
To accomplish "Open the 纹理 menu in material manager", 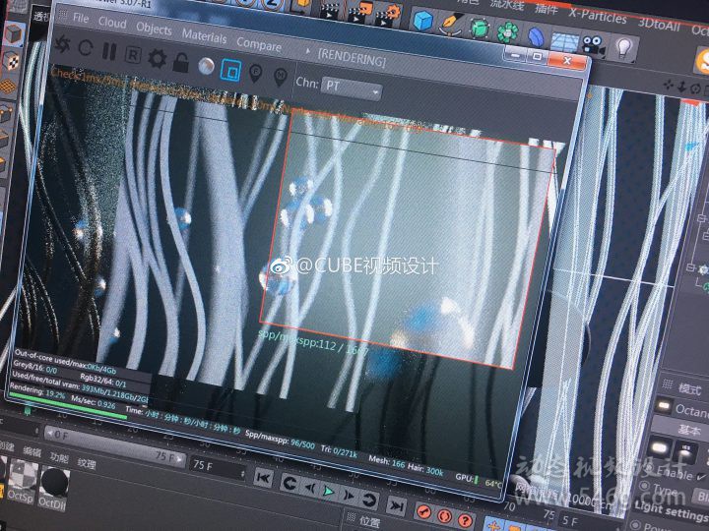I will (87, 463).
